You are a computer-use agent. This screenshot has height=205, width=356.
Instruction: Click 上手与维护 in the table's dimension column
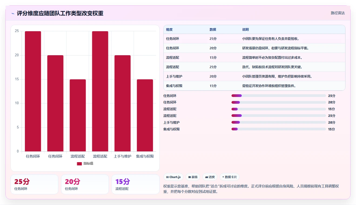pyautogui.click(x=174, y=77)
